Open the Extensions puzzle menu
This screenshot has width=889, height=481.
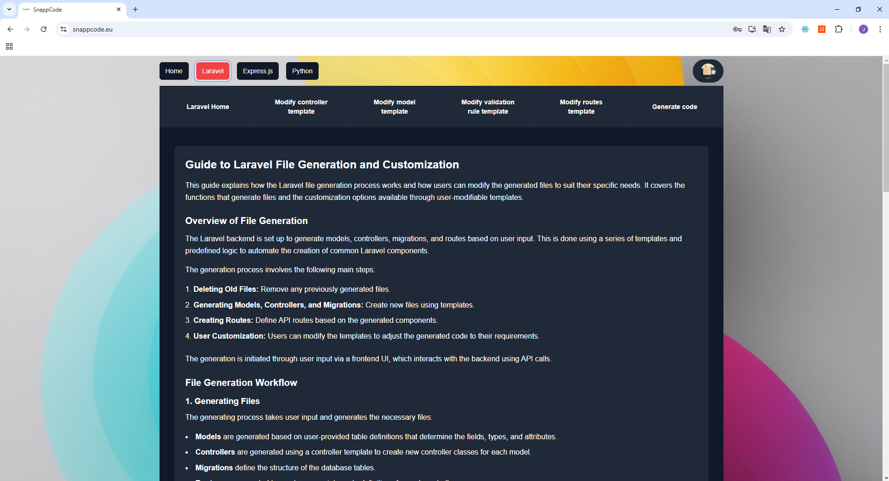(838, 29)
